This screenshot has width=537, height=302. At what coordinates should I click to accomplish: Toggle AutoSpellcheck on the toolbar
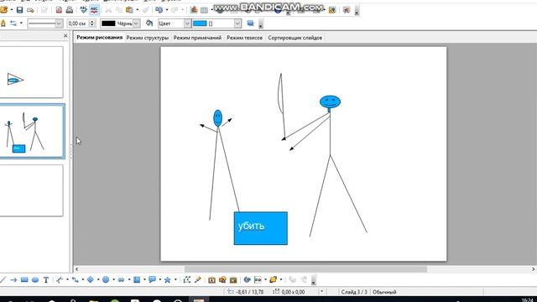94,10
